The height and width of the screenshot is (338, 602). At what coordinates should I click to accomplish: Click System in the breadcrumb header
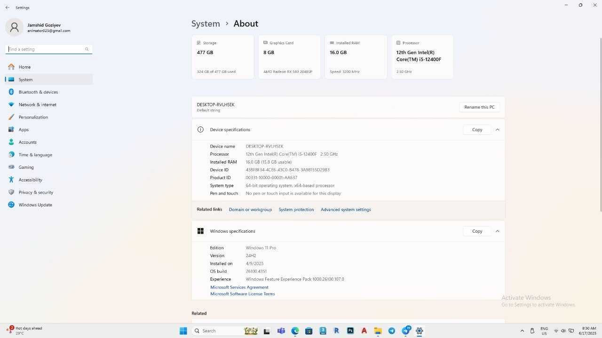[x=206, y=24]
